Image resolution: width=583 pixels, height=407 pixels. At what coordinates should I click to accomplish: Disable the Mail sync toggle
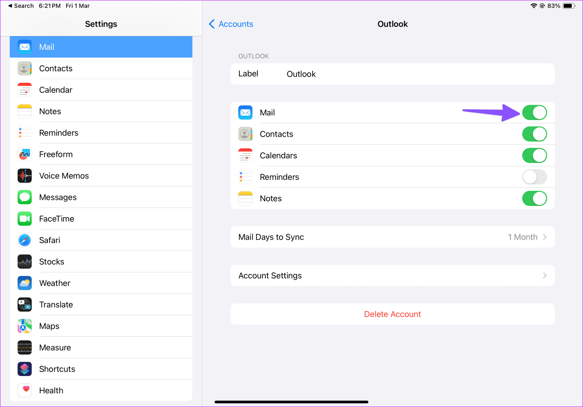tap(534, 112)
